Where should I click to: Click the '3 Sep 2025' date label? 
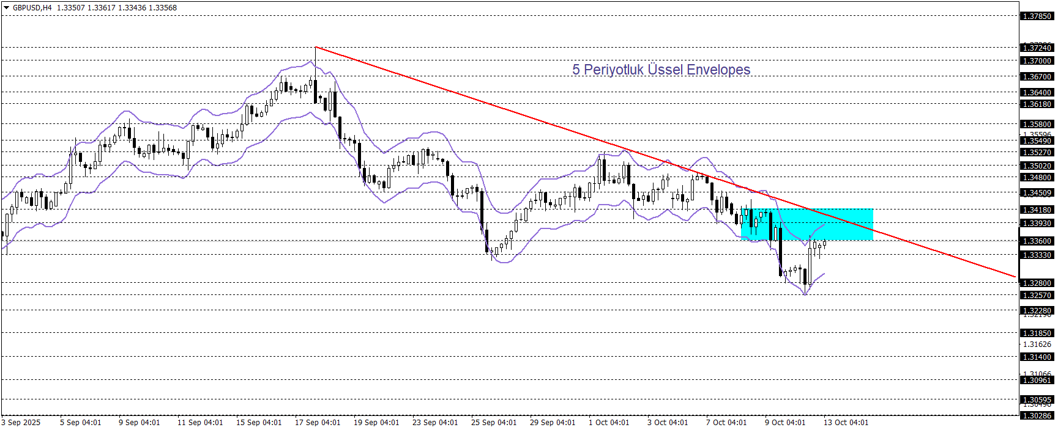(21, 423)
